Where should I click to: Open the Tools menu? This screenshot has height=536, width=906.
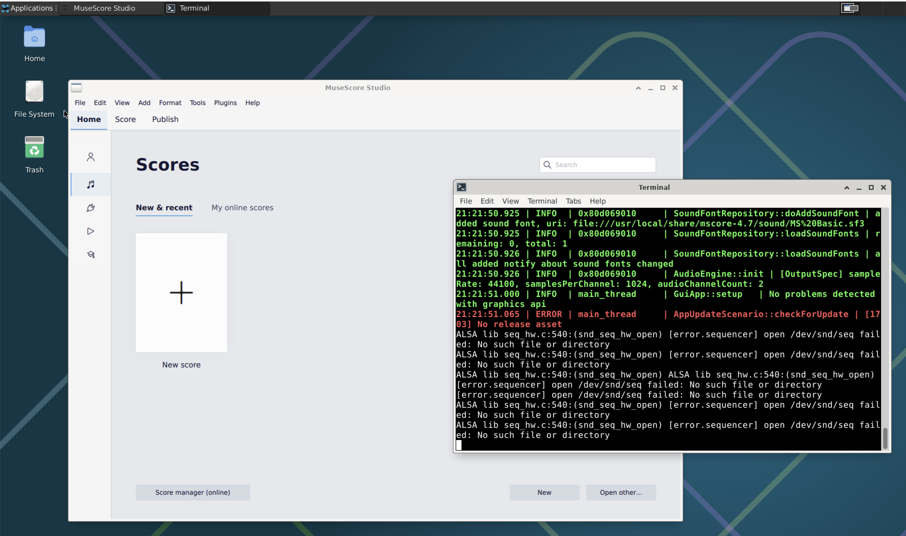pos(197,103)
